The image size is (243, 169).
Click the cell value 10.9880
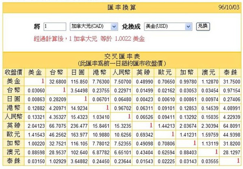(101, 135)
